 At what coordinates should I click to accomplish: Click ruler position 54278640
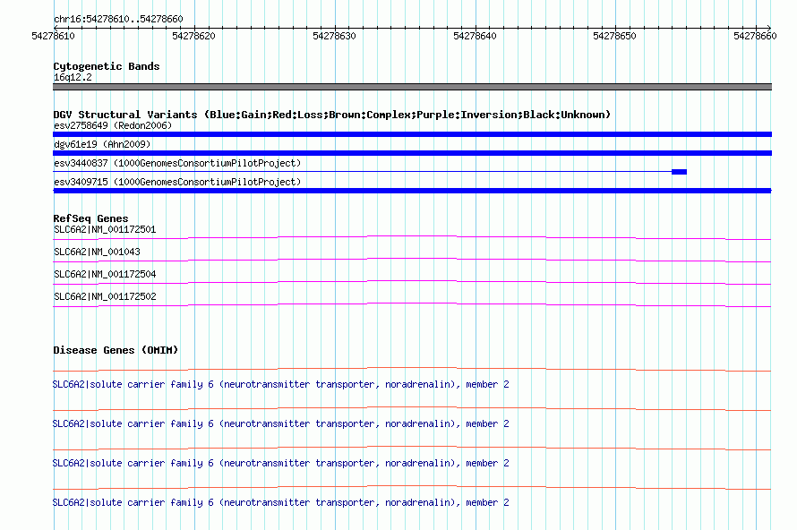[475, 36]
